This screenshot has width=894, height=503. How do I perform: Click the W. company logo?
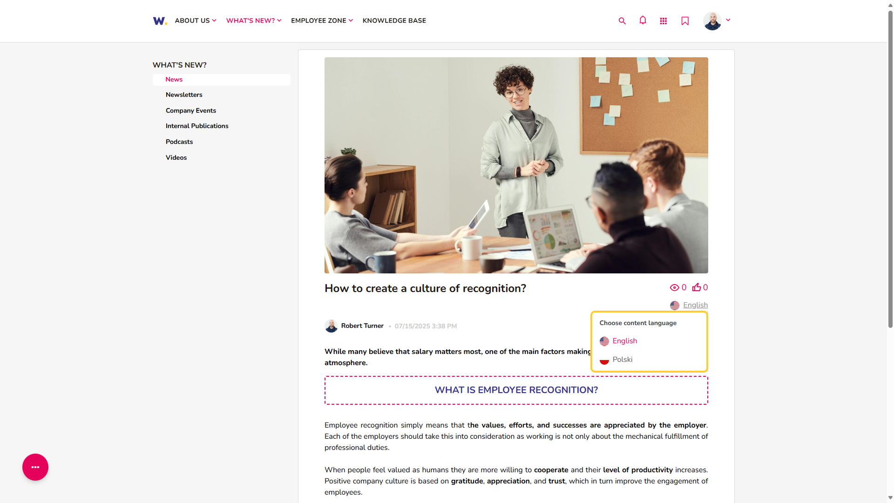tap(160, 21)
